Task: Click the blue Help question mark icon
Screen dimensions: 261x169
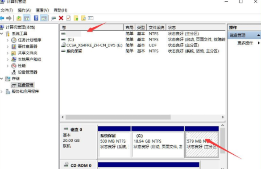Action: tap(36, 18)
